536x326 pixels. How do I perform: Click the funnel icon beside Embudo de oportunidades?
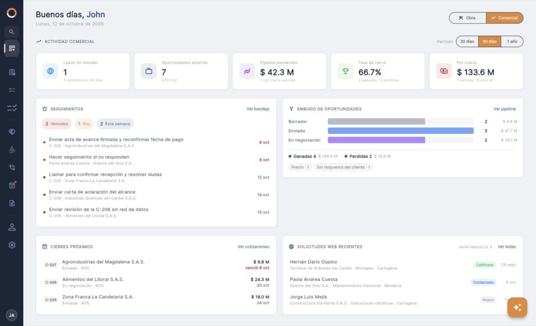(x=291, y=109)
